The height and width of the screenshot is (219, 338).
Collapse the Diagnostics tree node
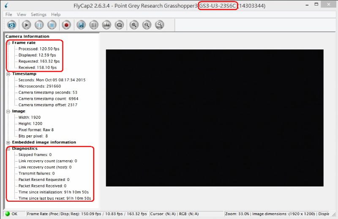[x=8, y=149]
